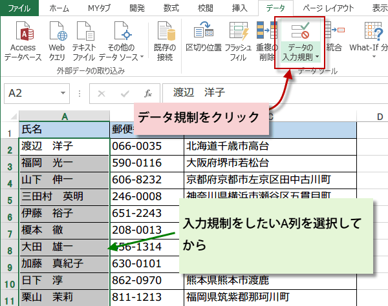The height and width of the screenshot is (306, 388).
Task: Expand the Name Box dropdown arrow
Action: [x=73, y=94]
